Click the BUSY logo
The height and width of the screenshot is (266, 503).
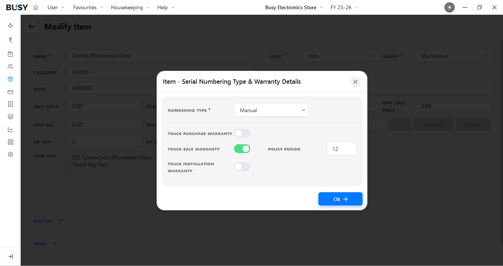click(x=17, y=7)
